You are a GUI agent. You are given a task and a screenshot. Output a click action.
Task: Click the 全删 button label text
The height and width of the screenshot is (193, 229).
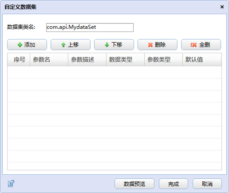(x=205, y=45)
